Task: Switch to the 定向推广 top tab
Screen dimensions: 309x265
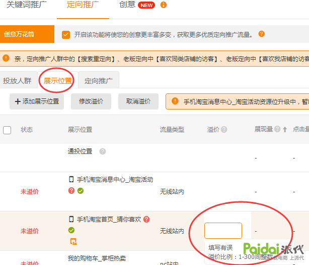Action: [83, 5]
